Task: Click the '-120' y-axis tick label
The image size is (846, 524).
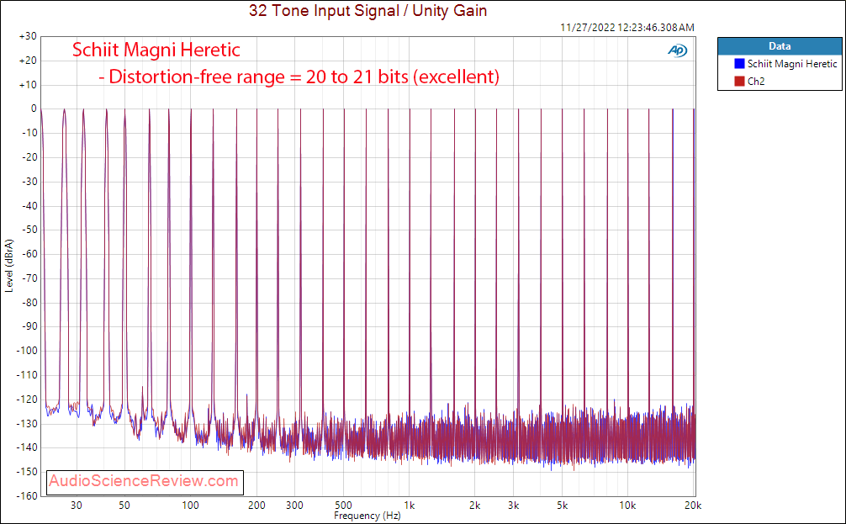Action: tap(26, 400)
